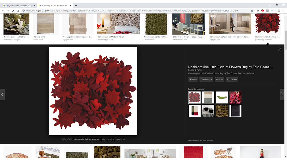287x161 pixels.
Task: Click the 'Aggiungi a' button
Action: click(x=206, y=79)
